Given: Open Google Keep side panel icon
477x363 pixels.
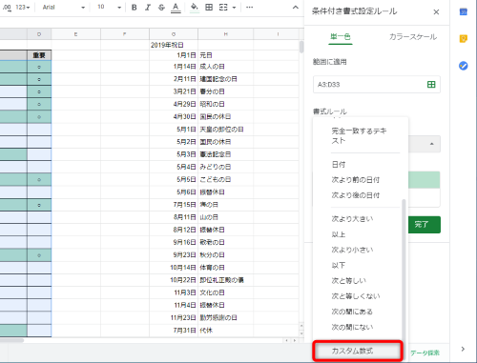Looking at the screenshot, I should pyautogui.click(x=464, y=39).
